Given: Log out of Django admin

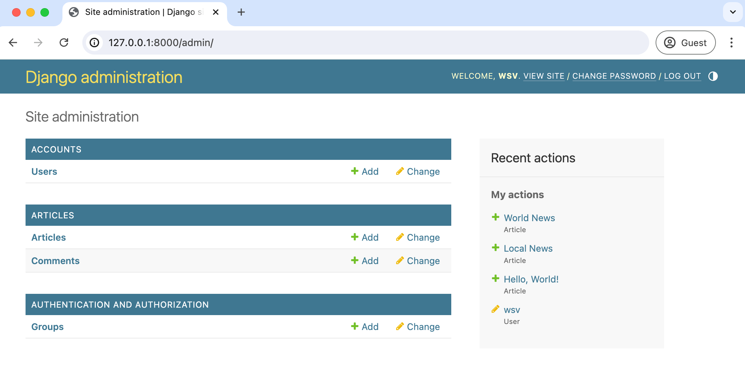Looking at the screenshot, I should [x=683, y=76].
